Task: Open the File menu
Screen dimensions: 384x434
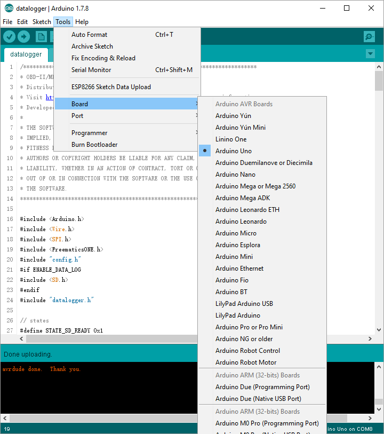Action: [7, 22]
